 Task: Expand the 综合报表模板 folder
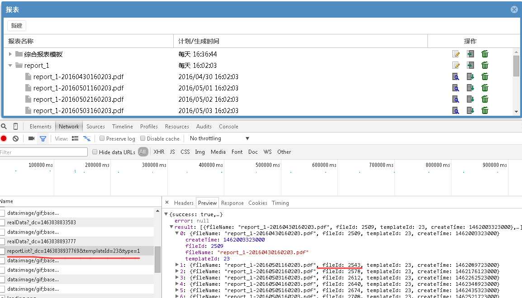click(10, 54)
